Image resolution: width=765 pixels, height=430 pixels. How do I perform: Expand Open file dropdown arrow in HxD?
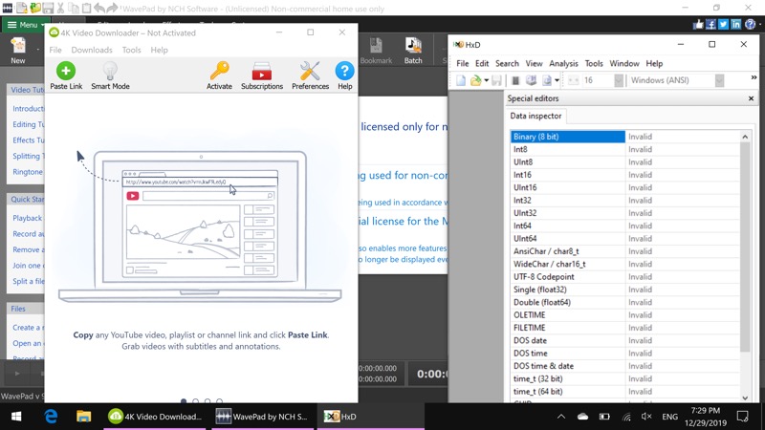(487, 81)
